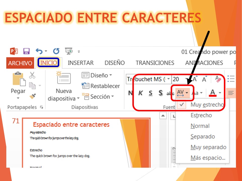This screenshot has height=181, width=242.
Task: Apply the red font color (A)
Action: (x=213, y=93)
